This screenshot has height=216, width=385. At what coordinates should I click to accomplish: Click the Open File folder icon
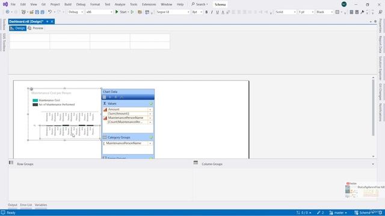pos(32,12)
